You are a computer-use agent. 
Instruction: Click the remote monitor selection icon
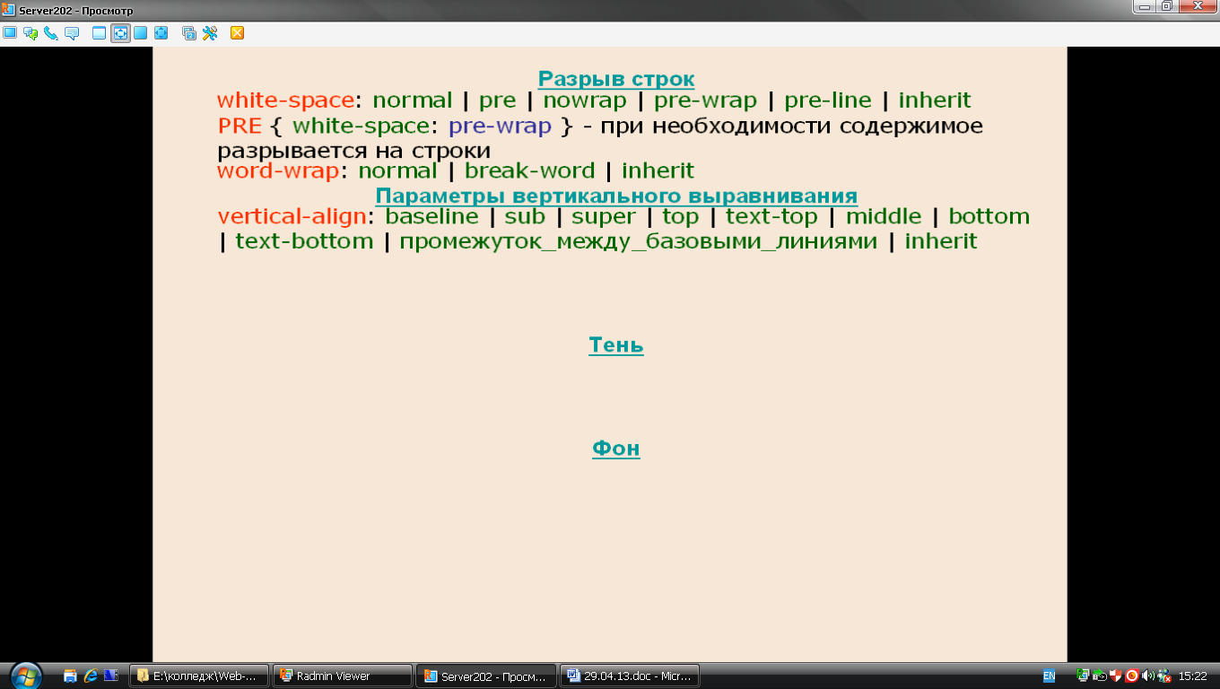[x=189, y=33]
